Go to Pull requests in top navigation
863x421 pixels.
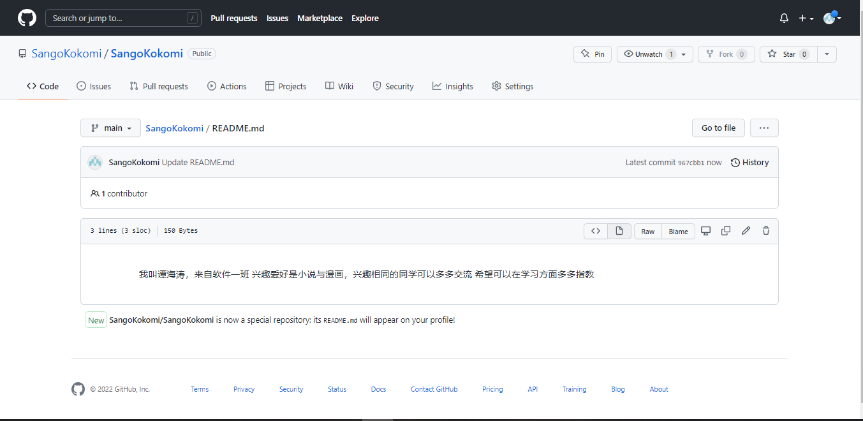pyautogui.click(x=234, y=18)
